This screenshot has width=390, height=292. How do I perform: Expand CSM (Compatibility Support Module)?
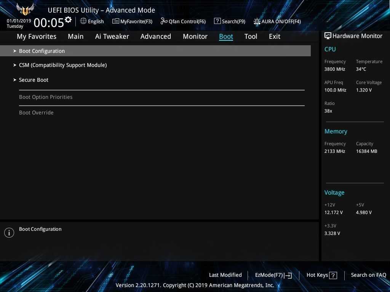[63, 65]
